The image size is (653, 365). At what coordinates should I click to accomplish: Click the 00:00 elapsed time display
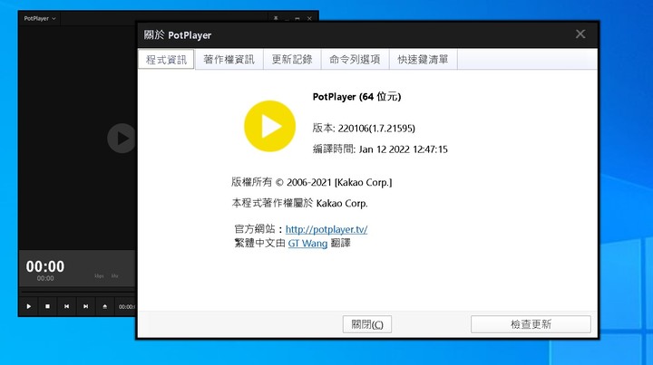click(x=45, y=266)
